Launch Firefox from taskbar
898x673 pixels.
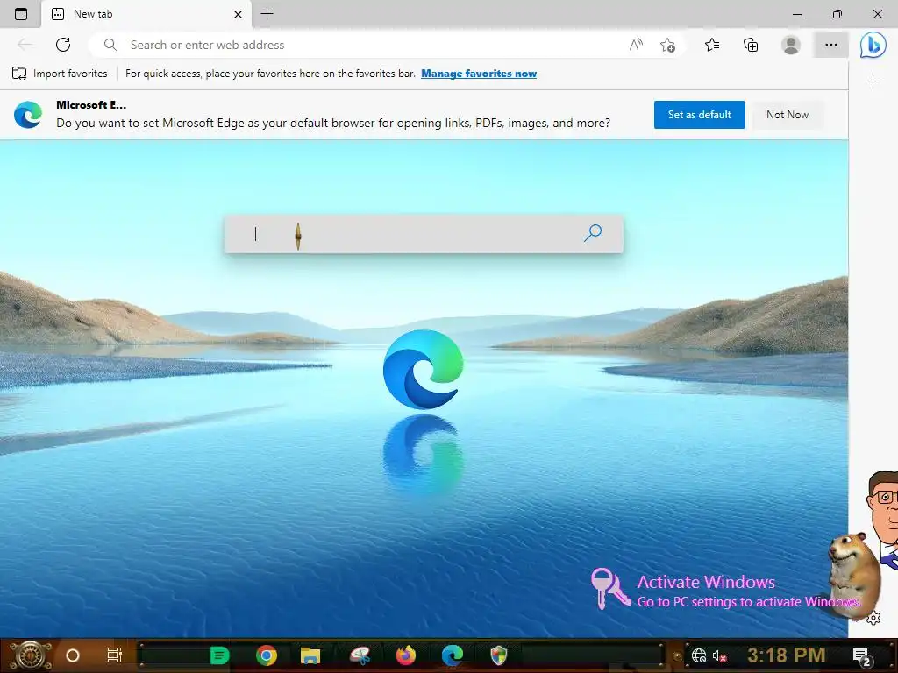405,655
